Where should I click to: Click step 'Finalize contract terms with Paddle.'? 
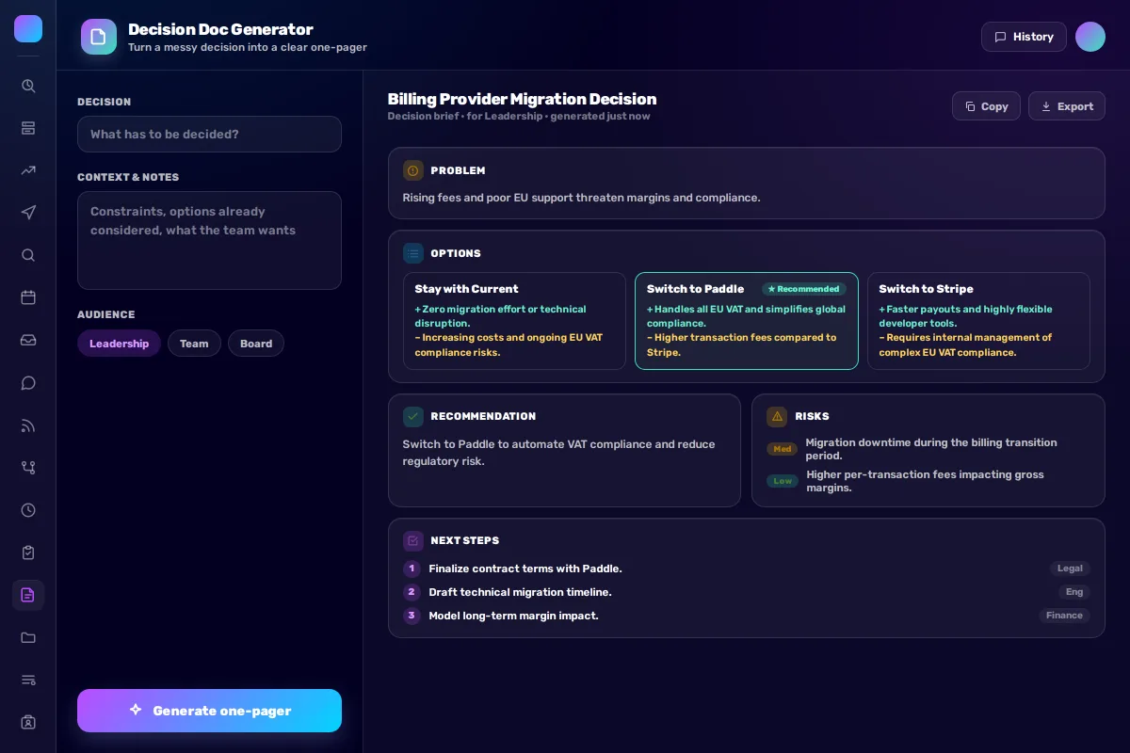pyautogui.click(x=525, y=569)
